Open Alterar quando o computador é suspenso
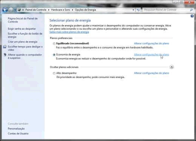The height and width of the screenshot is (141, 196). 25,56
